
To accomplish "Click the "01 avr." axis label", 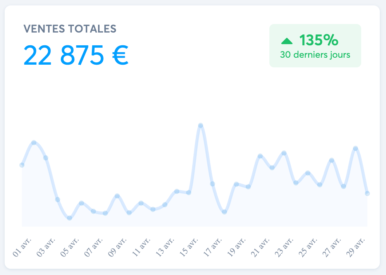I will coord(22,247).
